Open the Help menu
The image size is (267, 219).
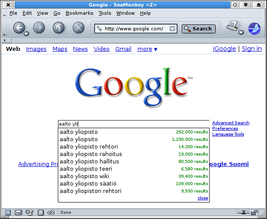(x=145, y=13)
